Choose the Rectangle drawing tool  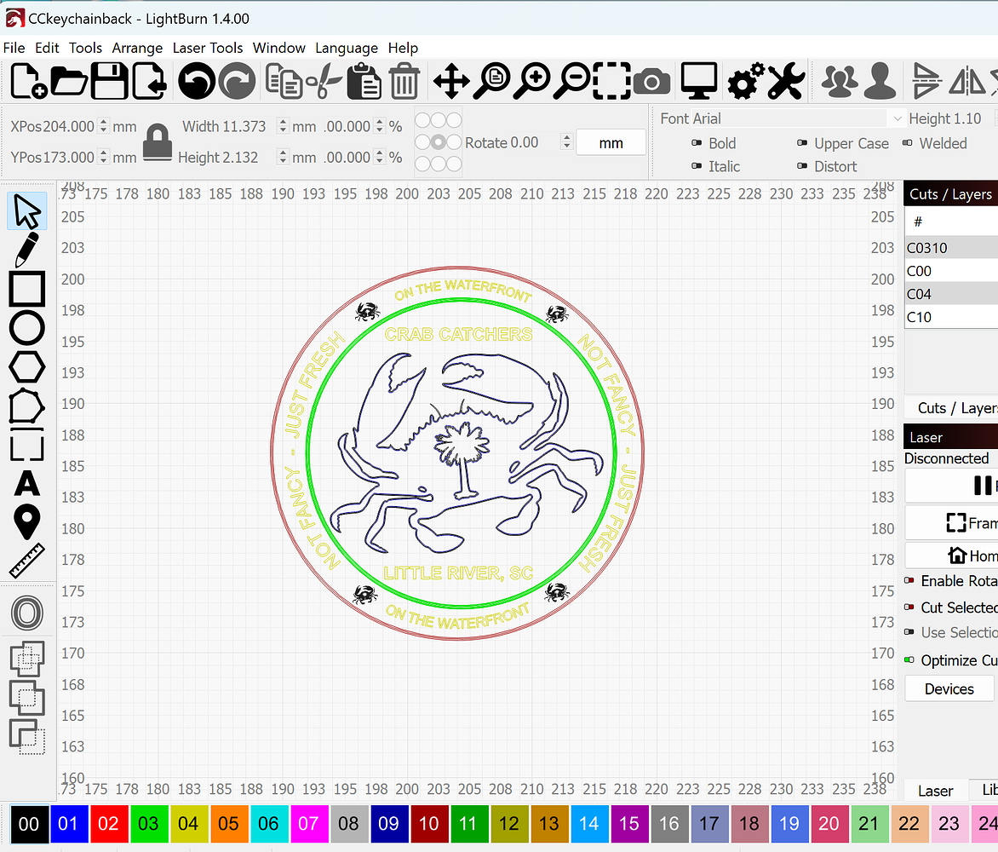[x=26, y=288]
